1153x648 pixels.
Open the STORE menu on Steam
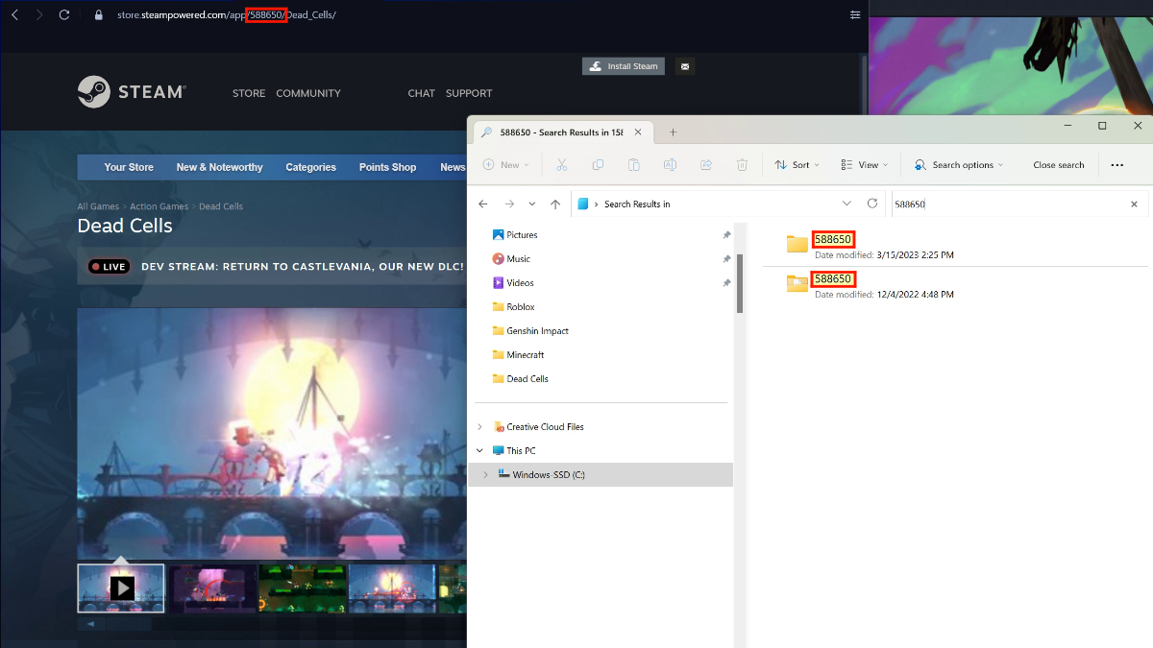point(248,92)
